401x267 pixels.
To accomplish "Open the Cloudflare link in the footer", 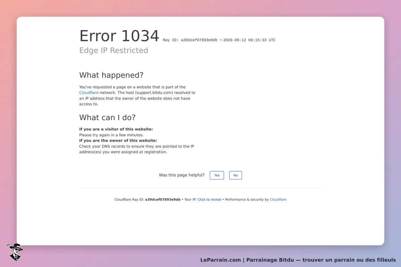I will click(278, 200).
